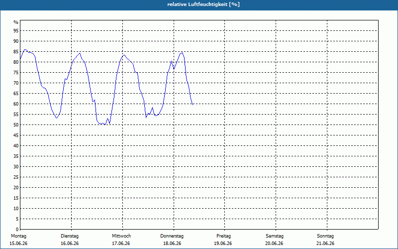Click the y-axis value '15'
Screen dimensions: 398x249
(x=16, y=198)
